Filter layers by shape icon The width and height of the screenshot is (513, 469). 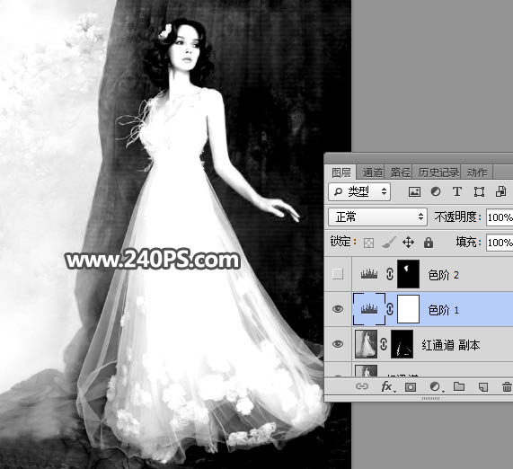[479, 191]
